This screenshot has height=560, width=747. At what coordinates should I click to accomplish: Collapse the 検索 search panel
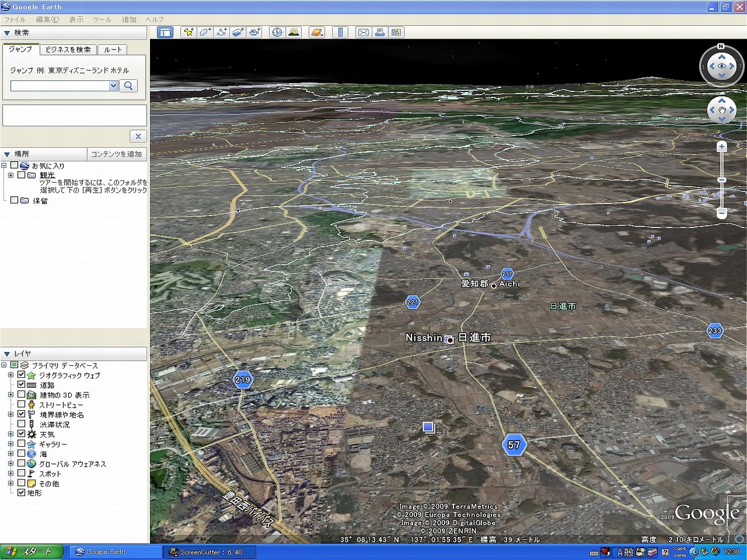(7, 33)
